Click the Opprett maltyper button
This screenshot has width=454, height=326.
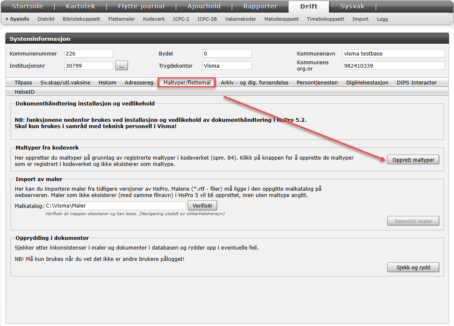click(x=413, y=160)
